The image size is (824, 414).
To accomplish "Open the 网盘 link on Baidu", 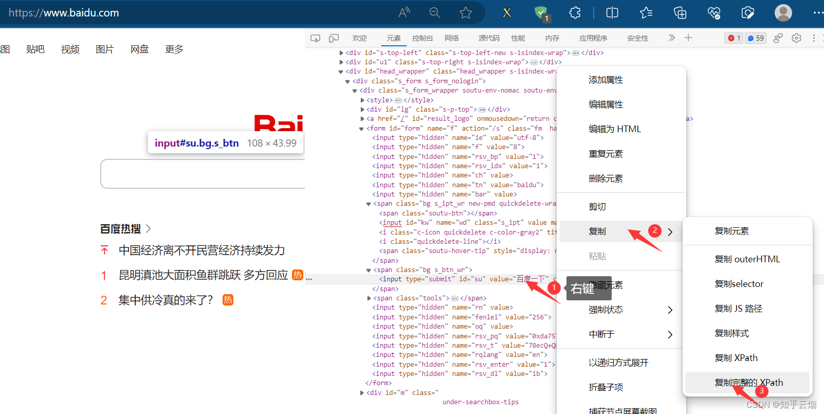I will click(139, 49).
